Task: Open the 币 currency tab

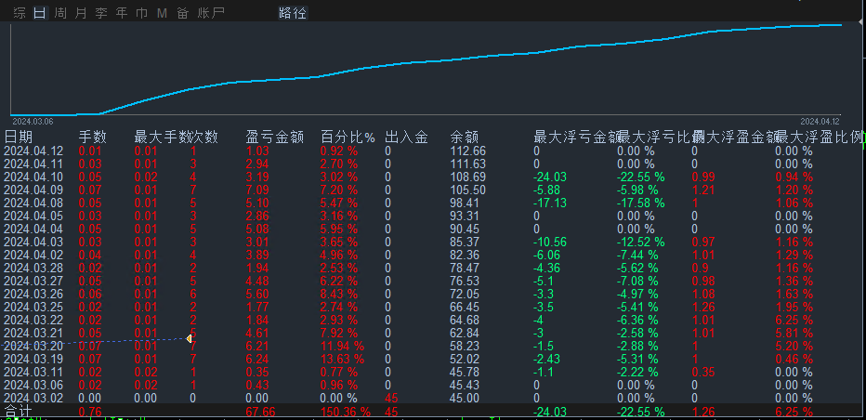Action: 142,13
